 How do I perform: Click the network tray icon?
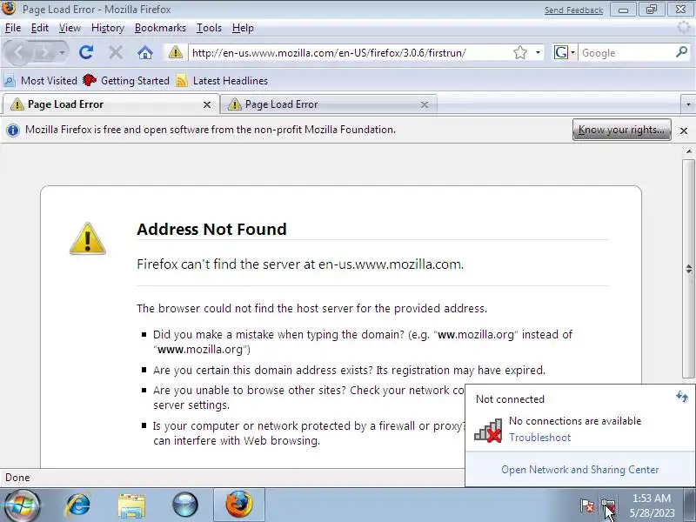pos(607,505)
